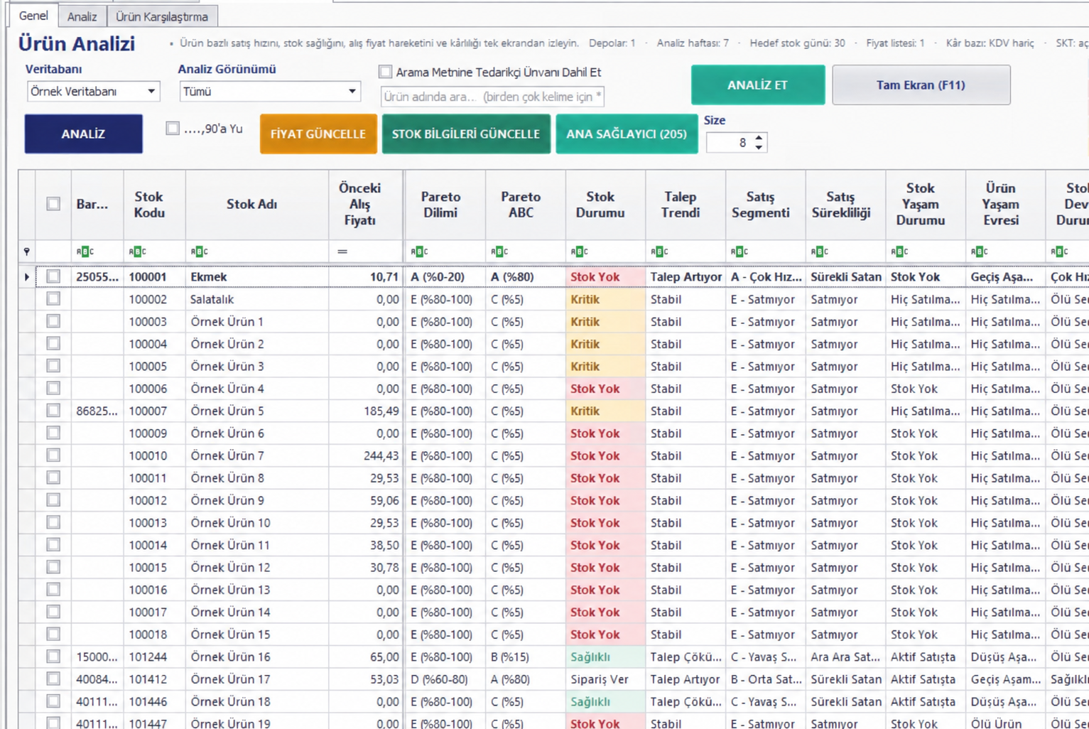Toggle the select-all checkbox in grid header
This screenshot has width=1089, height=729.
point(53,205)
